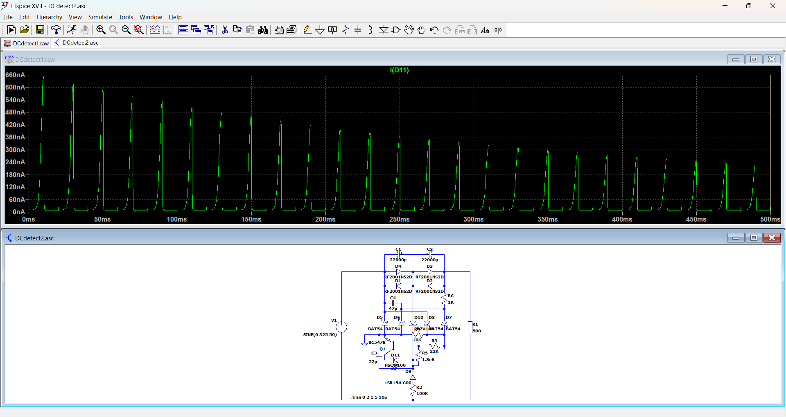
Task: Open the Print Setup icon
Action: click(x=292, y=30)
